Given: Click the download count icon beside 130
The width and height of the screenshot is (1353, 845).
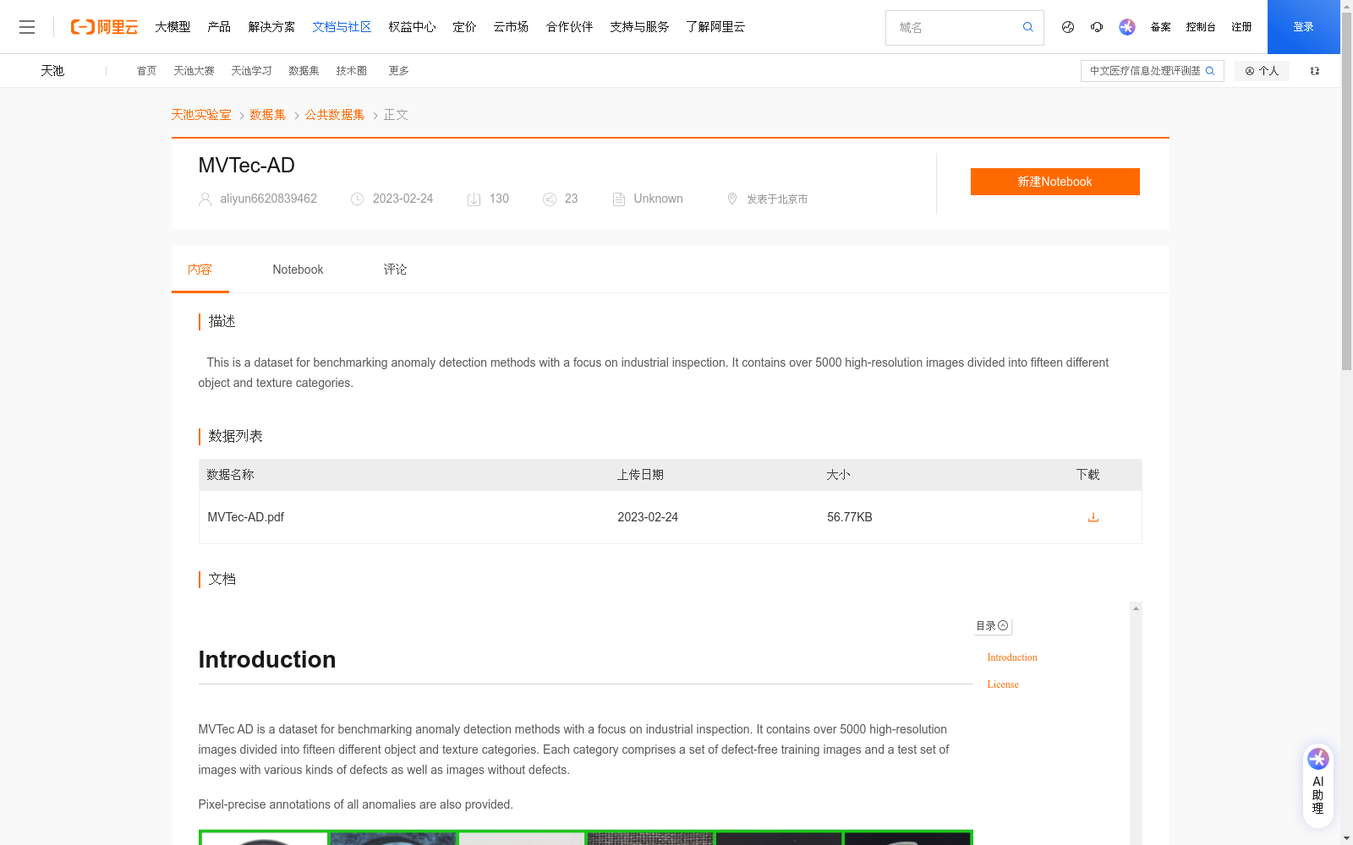Looking at the screenshot, I should (474, 199).
